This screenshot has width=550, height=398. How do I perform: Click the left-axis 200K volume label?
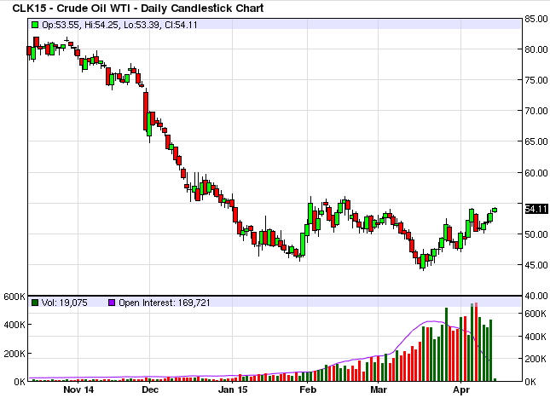(14, 354)
